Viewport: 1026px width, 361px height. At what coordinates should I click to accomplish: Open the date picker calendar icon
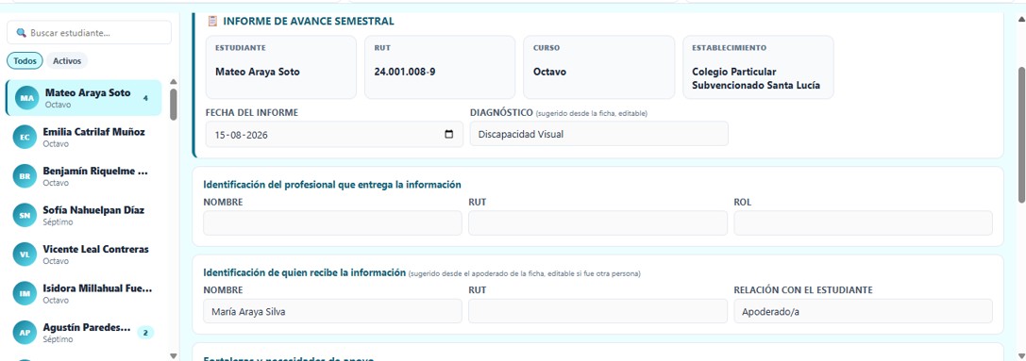[449, 135]
